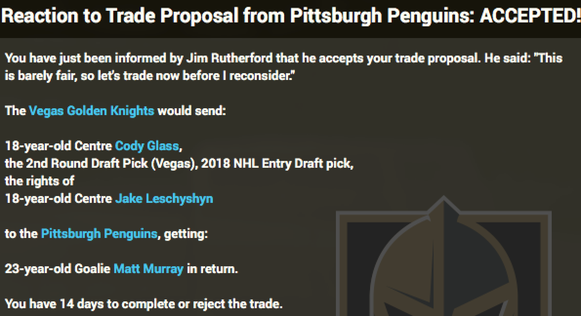
Task: Click the 'in return.' text after Matt Murray
Action: click(212, 269)
